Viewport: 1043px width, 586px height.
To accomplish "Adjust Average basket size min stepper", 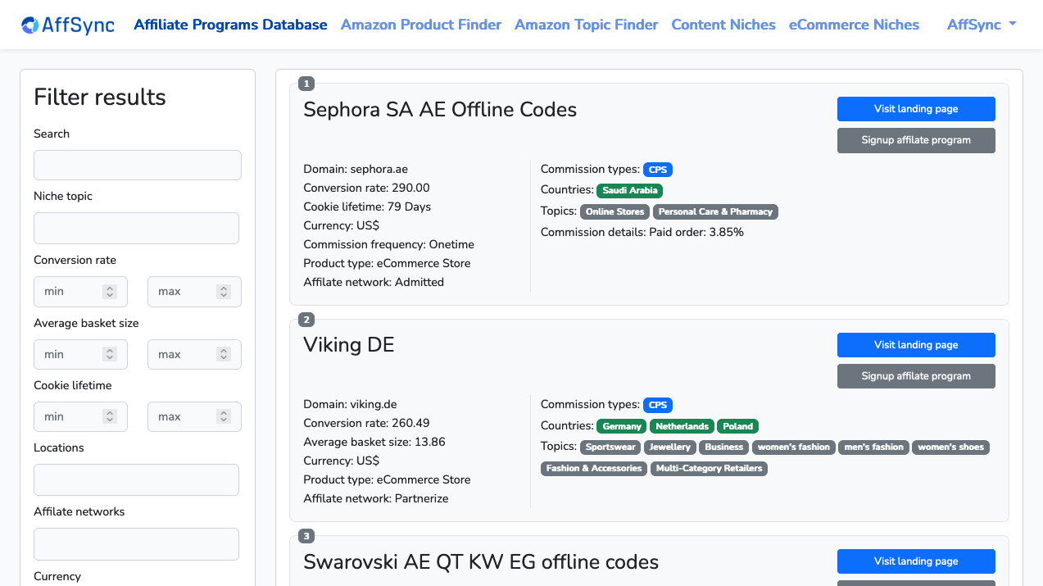I will pos(110,355).
